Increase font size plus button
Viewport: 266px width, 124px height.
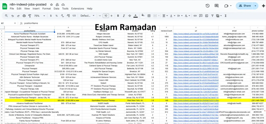111,16
